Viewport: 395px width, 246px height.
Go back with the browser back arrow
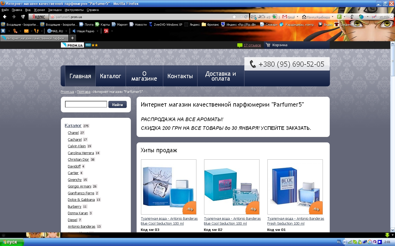[5, 17]
